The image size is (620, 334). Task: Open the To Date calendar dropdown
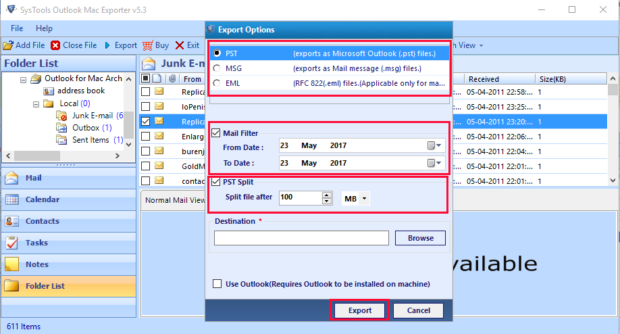point(434,163)
